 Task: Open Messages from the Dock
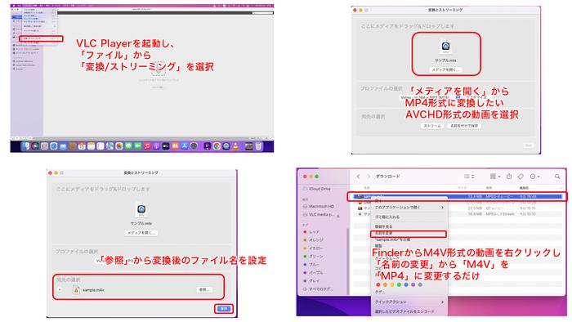pos(128,146)
